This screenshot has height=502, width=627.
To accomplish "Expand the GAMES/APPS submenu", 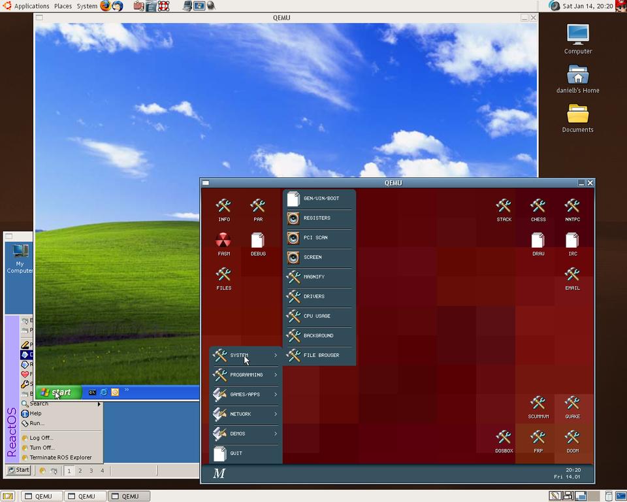I will tap(246, 395).
